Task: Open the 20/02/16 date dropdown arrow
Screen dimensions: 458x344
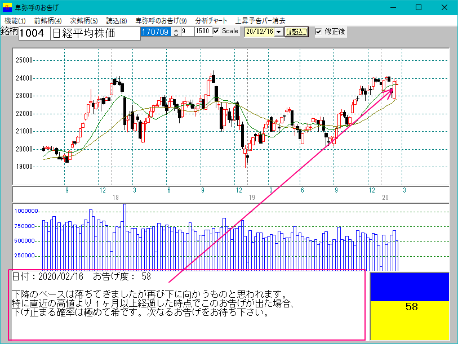Action: [279, 32]
